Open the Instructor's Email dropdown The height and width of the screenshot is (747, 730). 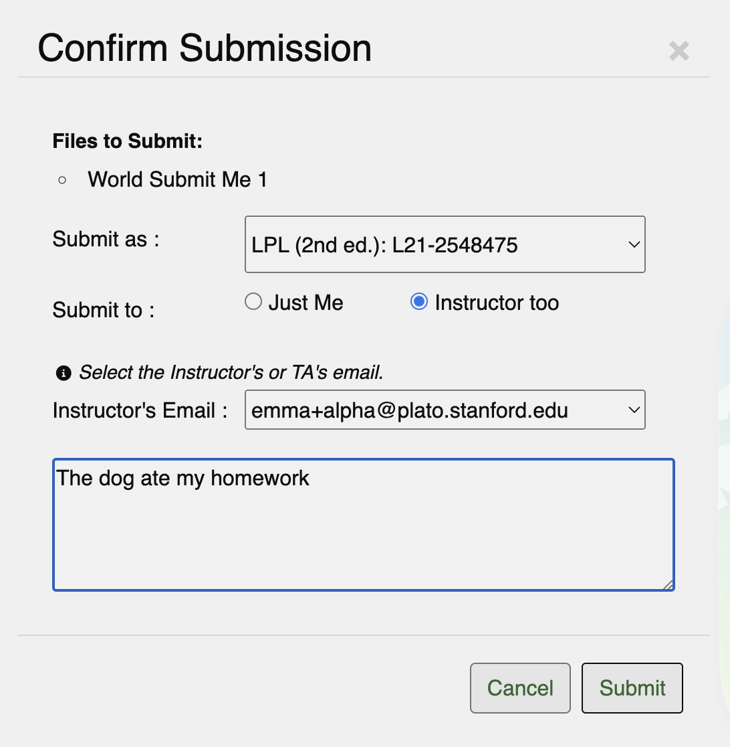(x=445, y=410)
